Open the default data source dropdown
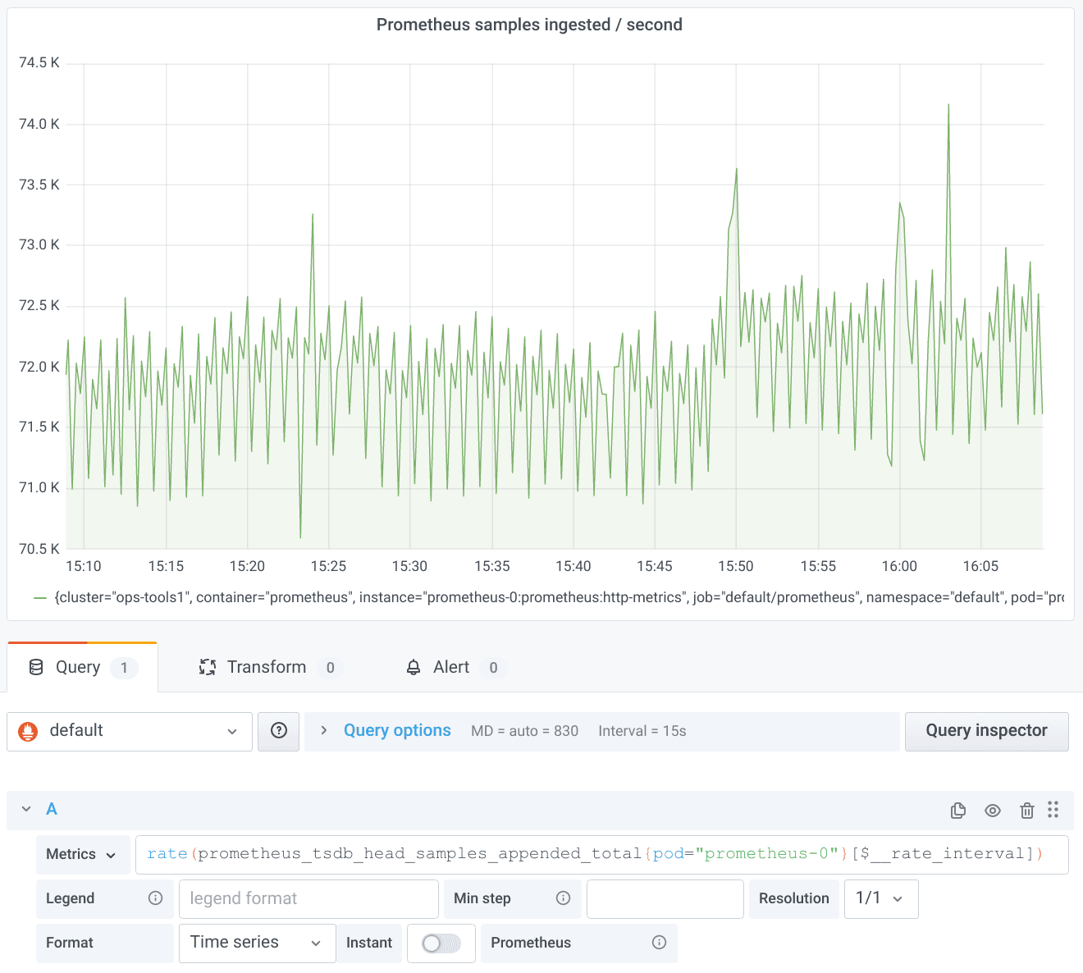 tap(130, 732)
